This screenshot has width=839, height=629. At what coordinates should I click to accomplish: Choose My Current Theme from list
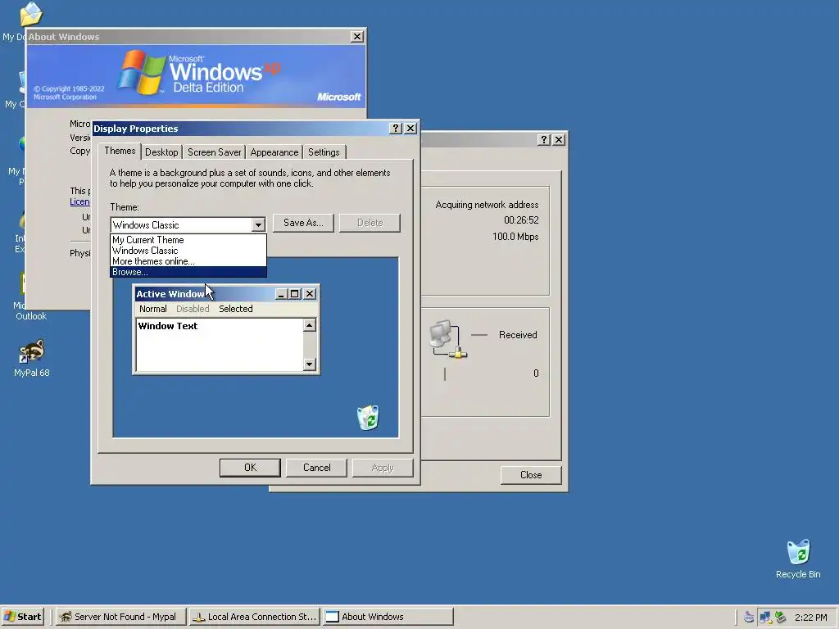(x=188, y=240)
